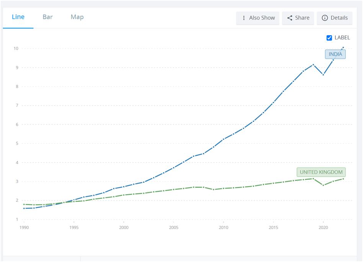Click United Kingdom's 2020 dip data point
The width and height of the screenshot is (363, 262).
[323, 185]
